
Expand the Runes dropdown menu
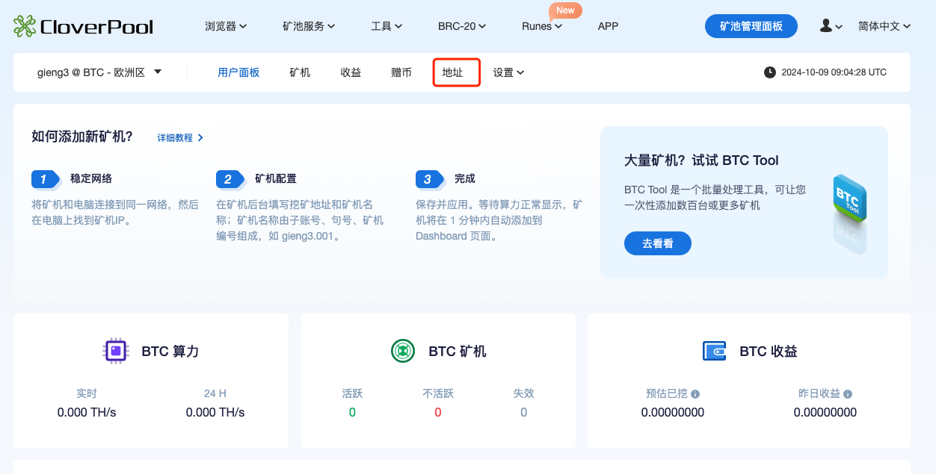[x=542, y=26]
